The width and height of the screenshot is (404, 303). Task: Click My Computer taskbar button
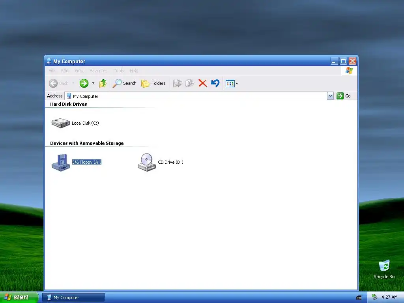click(x=73, y=297)
